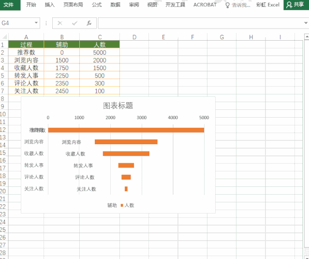
Task: Switch to the 视图 ribbon tab
Action: [x=152, y=4]
